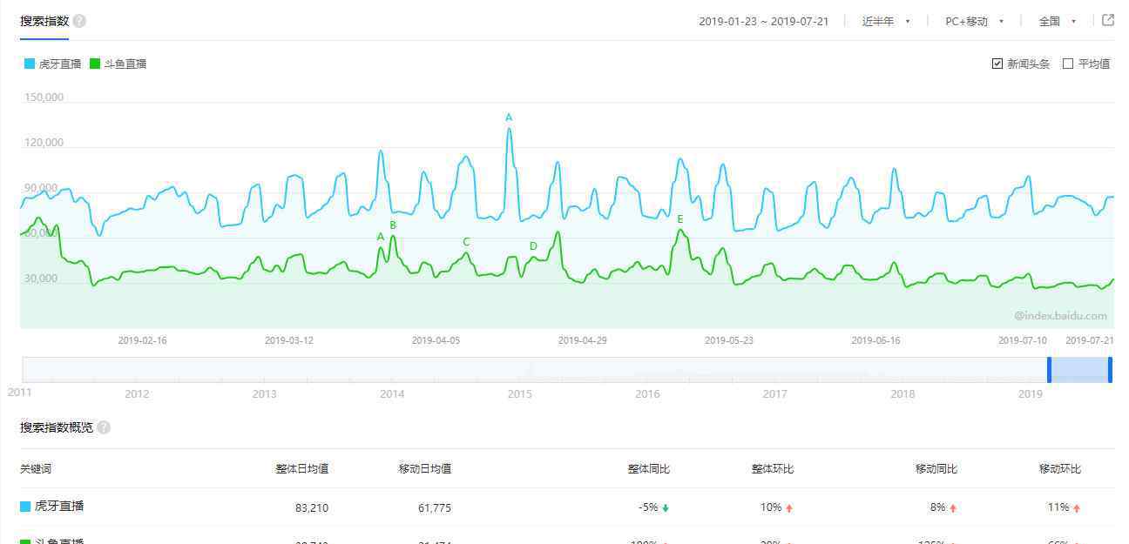Click the 61,775 mobile average value
Viewport: 1129px width, 544px height.
click(435, 507)
